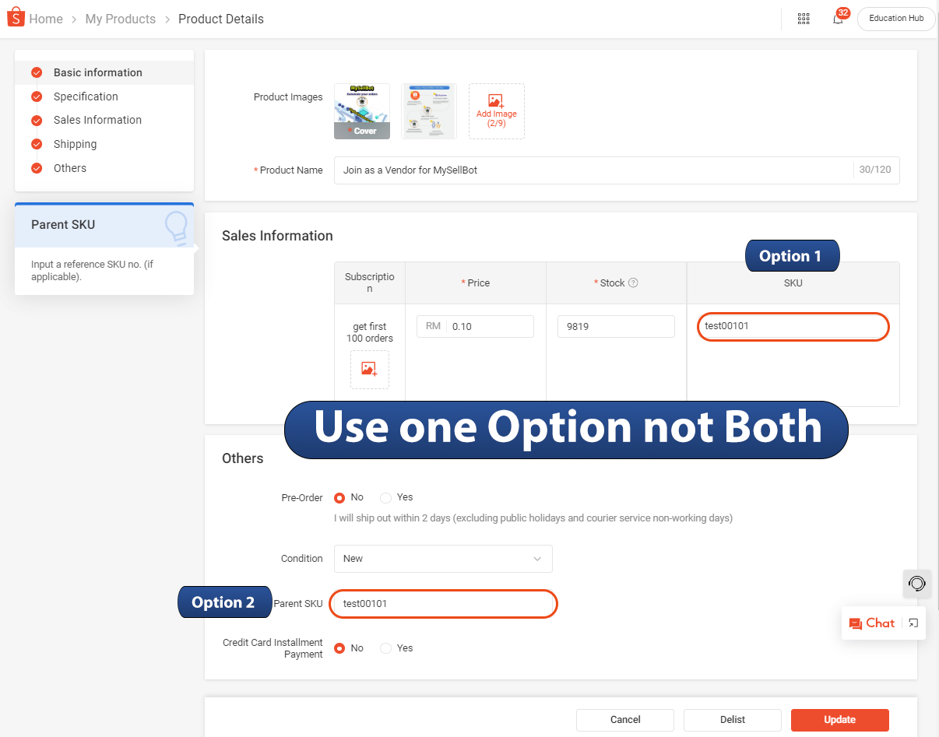Click the Basic information checkmark icon
939x737 pixels.
point(37,72)
